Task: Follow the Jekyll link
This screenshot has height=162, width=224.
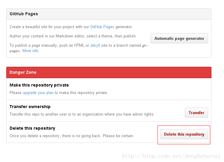Action: pos(95,46)
